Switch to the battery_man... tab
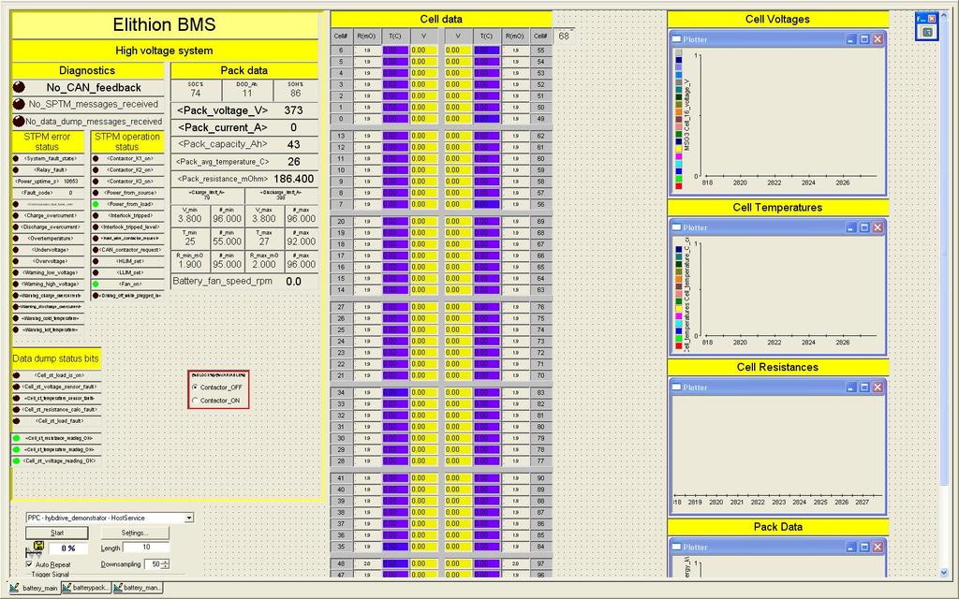 (138, 588)
